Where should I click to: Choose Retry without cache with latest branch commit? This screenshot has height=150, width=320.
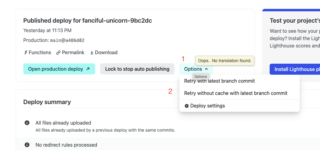coord(236,93)
